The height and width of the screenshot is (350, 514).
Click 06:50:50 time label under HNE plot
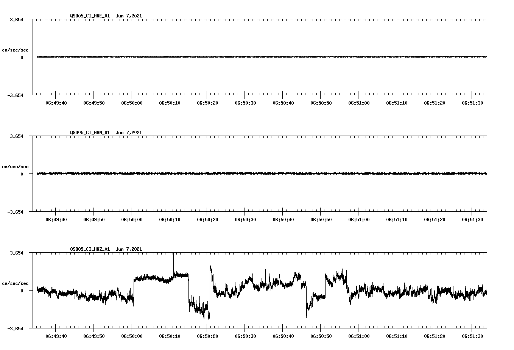click(321, 103)
